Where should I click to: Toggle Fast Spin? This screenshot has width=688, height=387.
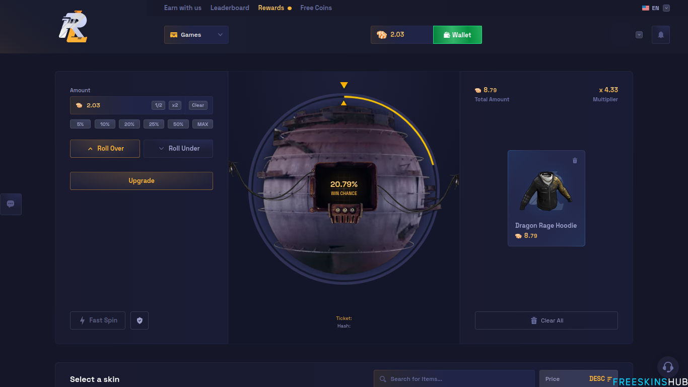(98, 320)
